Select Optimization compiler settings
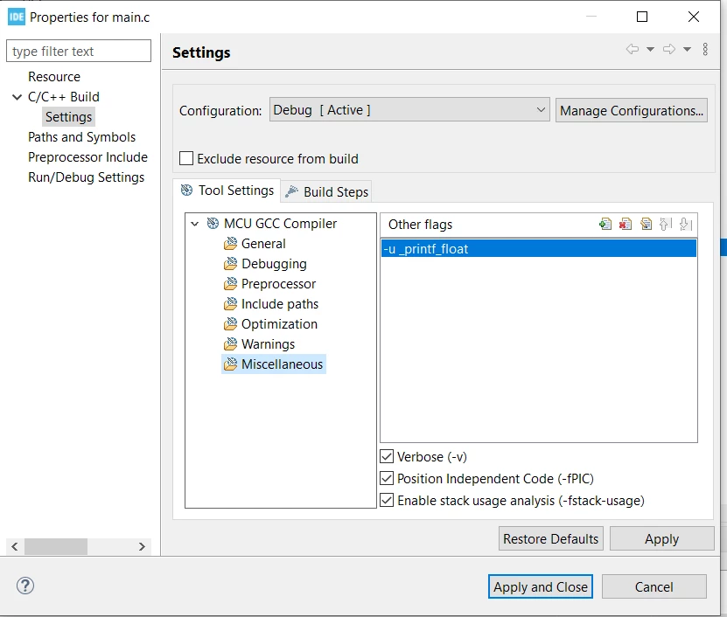The height and width of the screenshot is (617, 727). 280,323
